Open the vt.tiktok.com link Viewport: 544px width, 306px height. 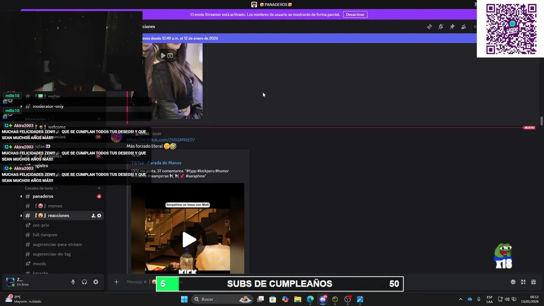(161, 140)
